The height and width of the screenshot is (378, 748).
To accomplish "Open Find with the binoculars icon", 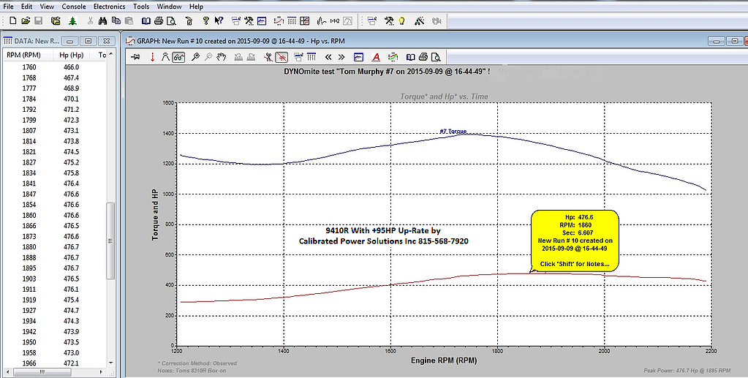I will tap(102, 21).
